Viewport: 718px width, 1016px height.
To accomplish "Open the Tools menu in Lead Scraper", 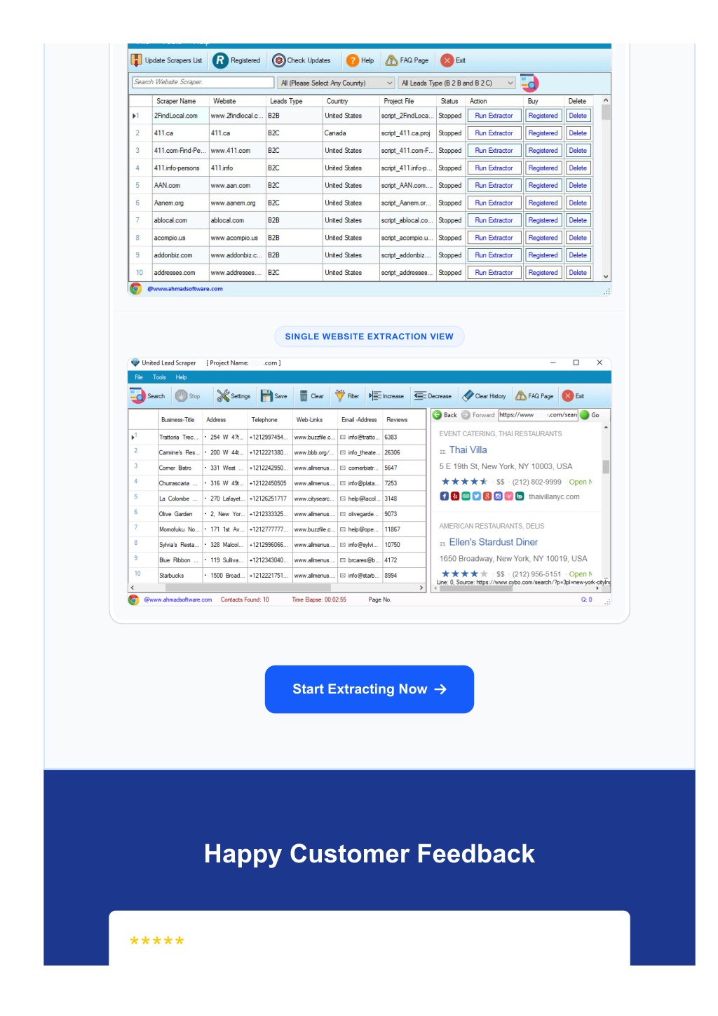I will [159, 377].
